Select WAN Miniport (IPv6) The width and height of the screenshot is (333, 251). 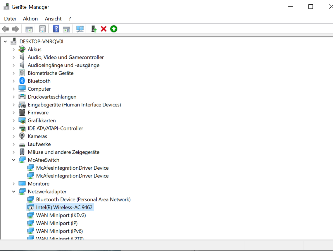[59, 231]
